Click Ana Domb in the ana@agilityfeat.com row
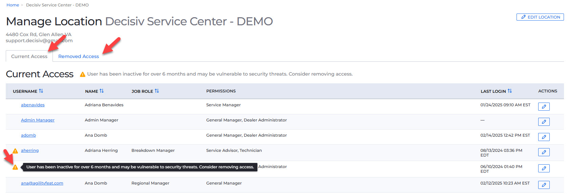567x195 pixels. pos(96,183)
